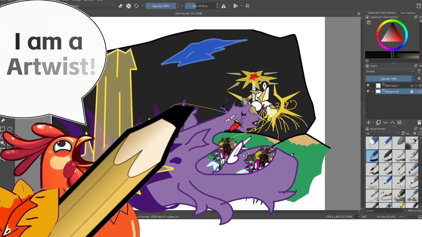Select the Paint Layer 1 layer

pyautogui.click(x=392, y=86)
